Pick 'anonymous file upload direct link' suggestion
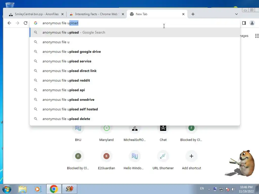This screenshot has width=259, height=194. (135, 71)
